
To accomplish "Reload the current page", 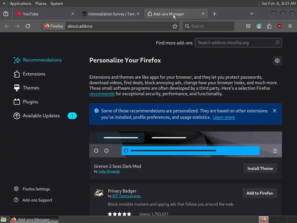I will click(x=28, y=26).
